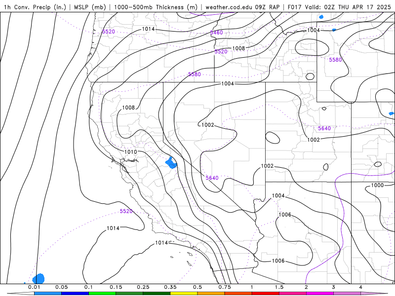Viewport: 395px width, 296px height.
Task: Click the 'MSLP (mb)' header text
Action: coord(90,7)
